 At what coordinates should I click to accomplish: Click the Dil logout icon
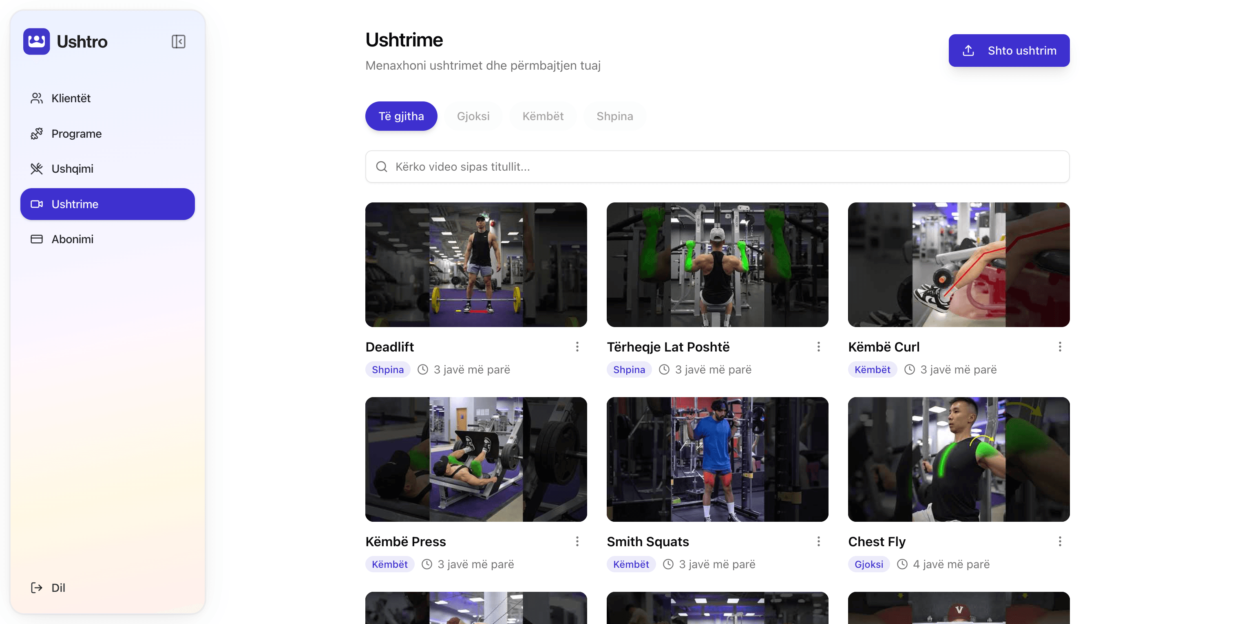[36, 588]
